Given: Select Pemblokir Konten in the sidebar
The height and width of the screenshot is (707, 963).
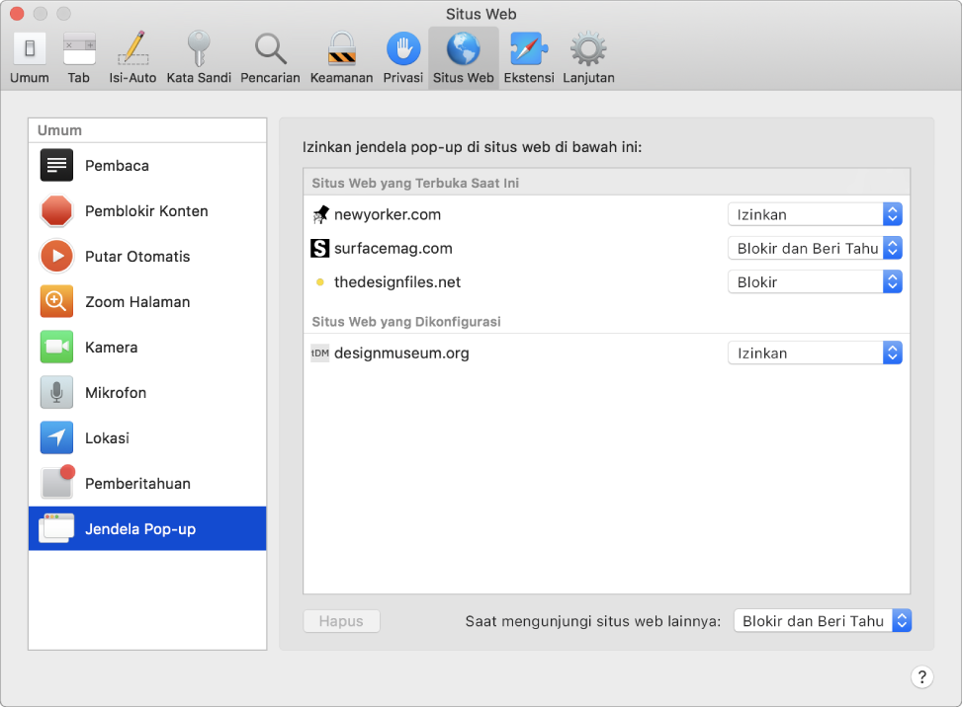Looking at the screenshot, I should (x=147, y=211).
